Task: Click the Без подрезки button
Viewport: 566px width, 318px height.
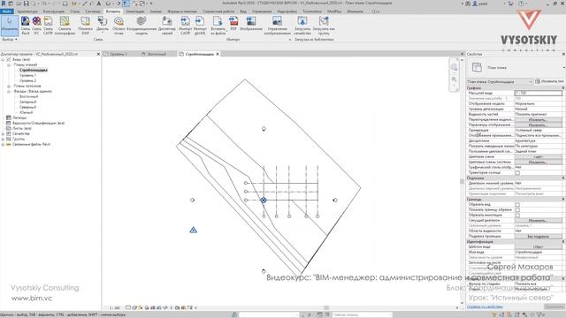Action: (538, 237)
